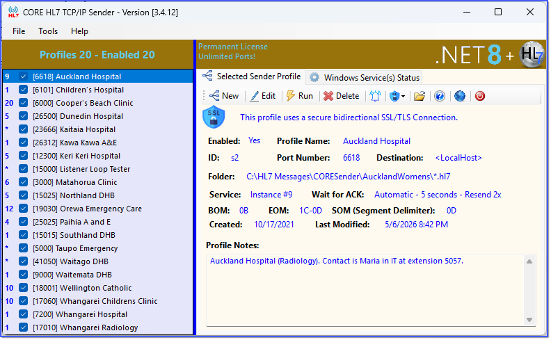Uncheck the Keri Keri Hospital checkbox

23,156
